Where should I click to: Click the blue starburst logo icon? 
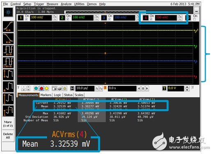click(8, 12)
